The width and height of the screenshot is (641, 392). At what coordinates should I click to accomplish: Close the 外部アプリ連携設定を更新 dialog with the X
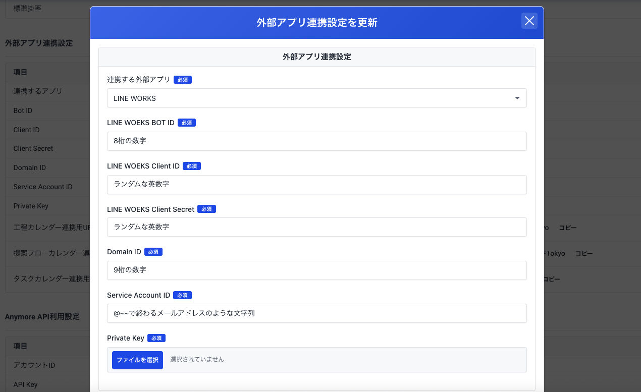tap(529, 21)
